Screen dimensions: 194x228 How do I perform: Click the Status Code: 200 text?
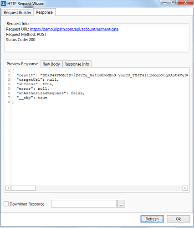pos(20,40)
